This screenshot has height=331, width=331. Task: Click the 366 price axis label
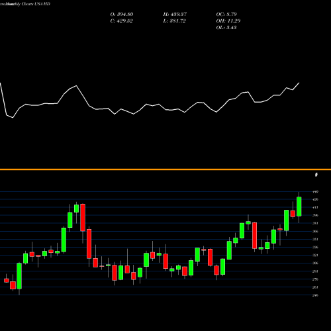[x=315, y=232]
